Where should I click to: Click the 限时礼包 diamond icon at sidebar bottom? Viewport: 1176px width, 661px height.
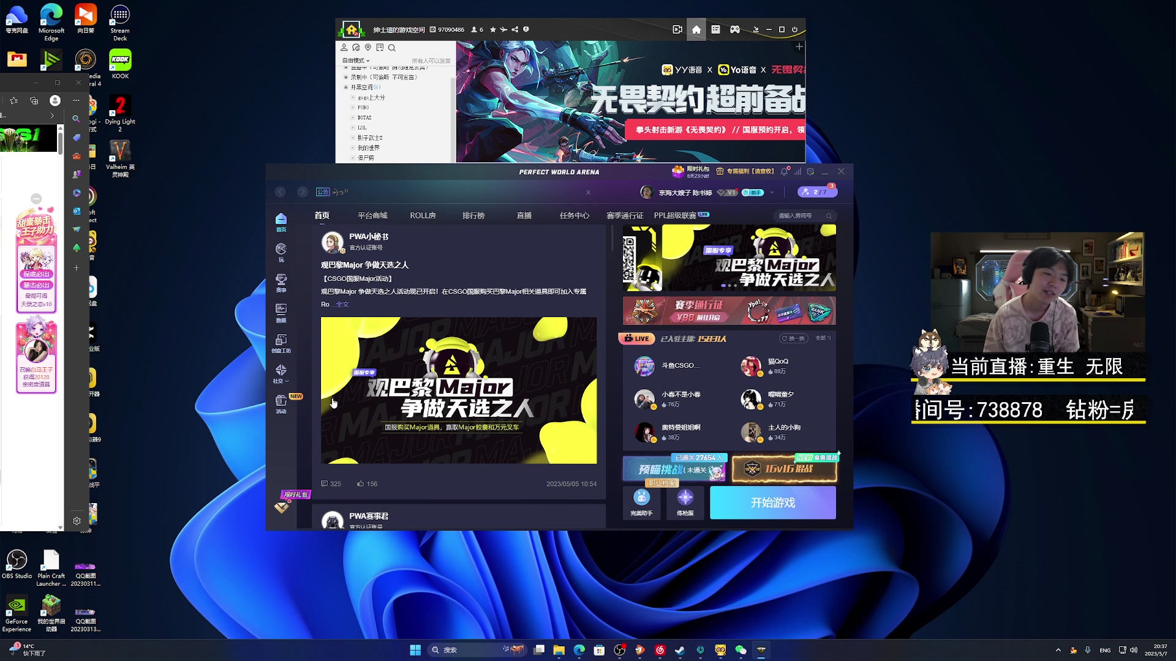282,507
